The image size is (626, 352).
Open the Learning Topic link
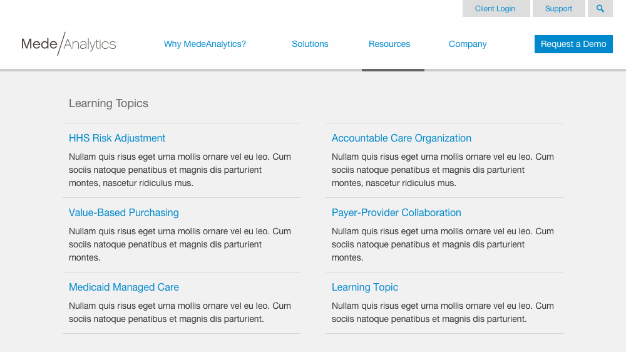pyautogui.click(x=365, y=287)
